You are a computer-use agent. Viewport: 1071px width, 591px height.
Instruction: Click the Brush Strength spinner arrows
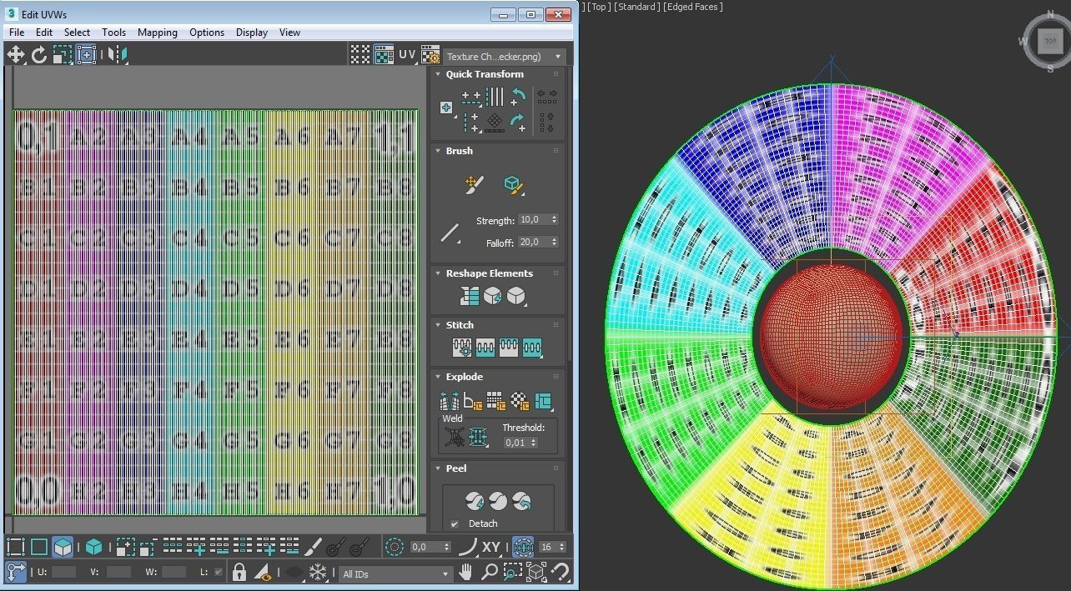(555, 219)
